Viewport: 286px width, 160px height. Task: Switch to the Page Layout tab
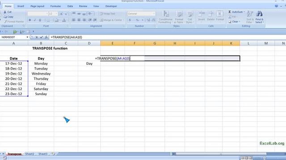tap(38, 6)
